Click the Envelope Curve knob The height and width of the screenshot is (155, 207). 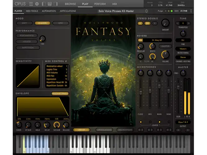click(19, 125)
